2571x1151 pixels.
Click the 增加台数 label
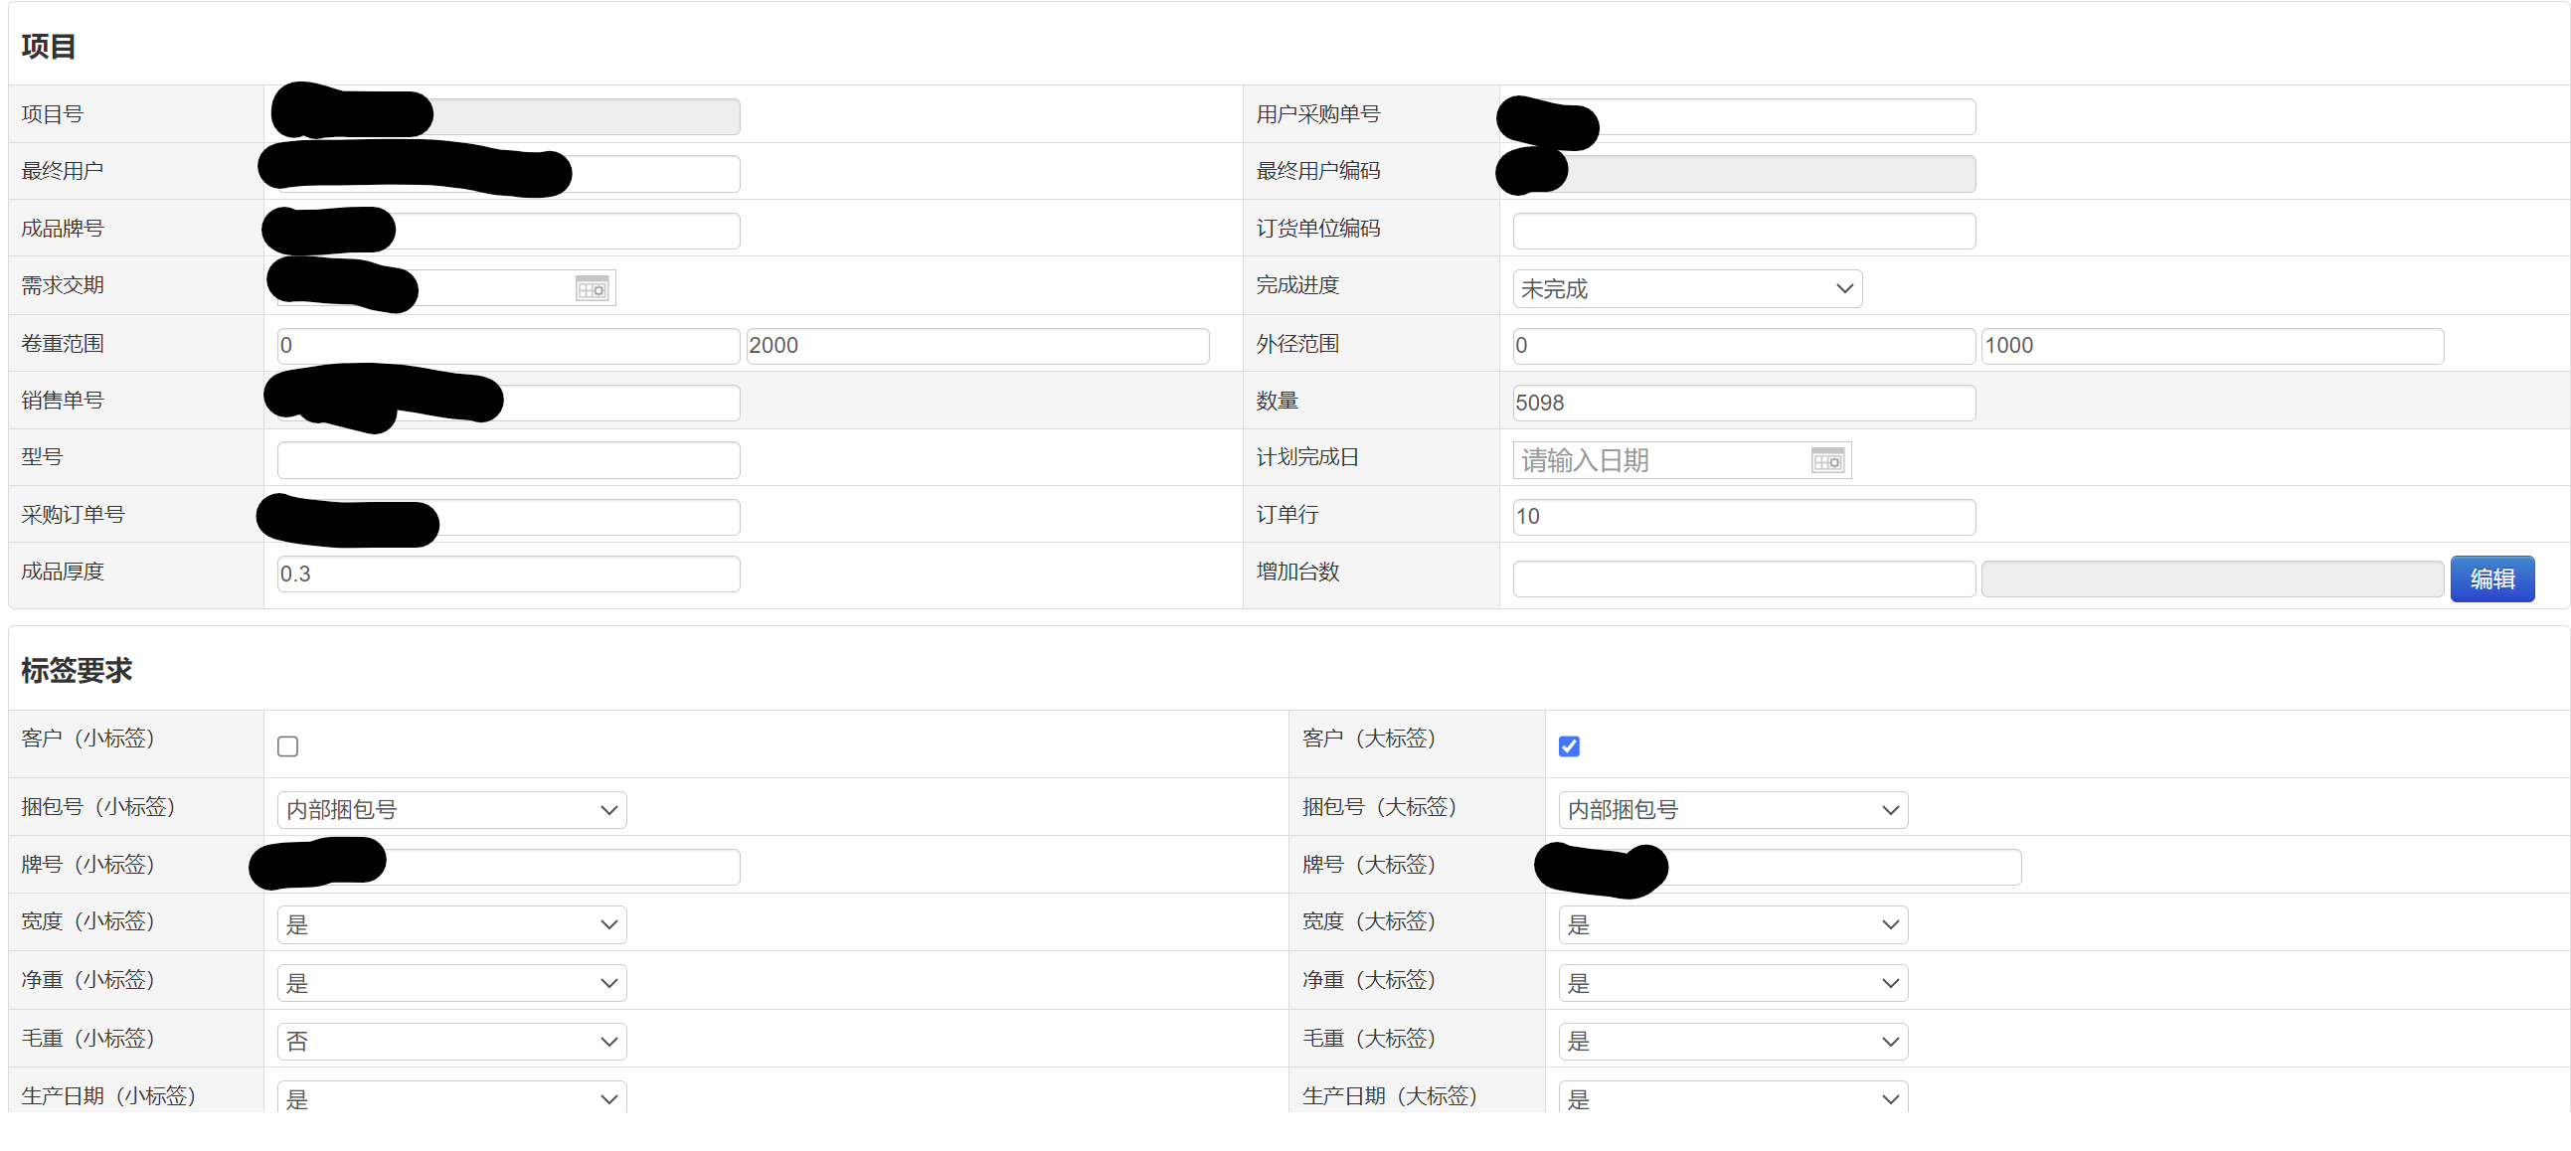[1297, 572]
